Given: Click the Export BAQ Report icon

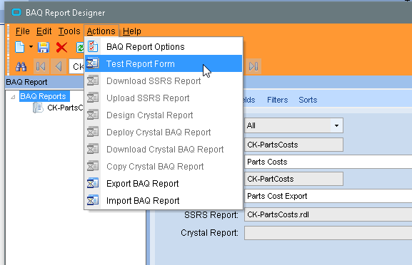Looking at the screenshot, I should point(93,183).
